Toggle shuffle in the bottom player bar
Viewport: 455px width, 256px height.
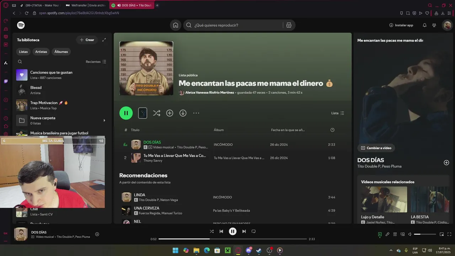(x=212, y=231)
